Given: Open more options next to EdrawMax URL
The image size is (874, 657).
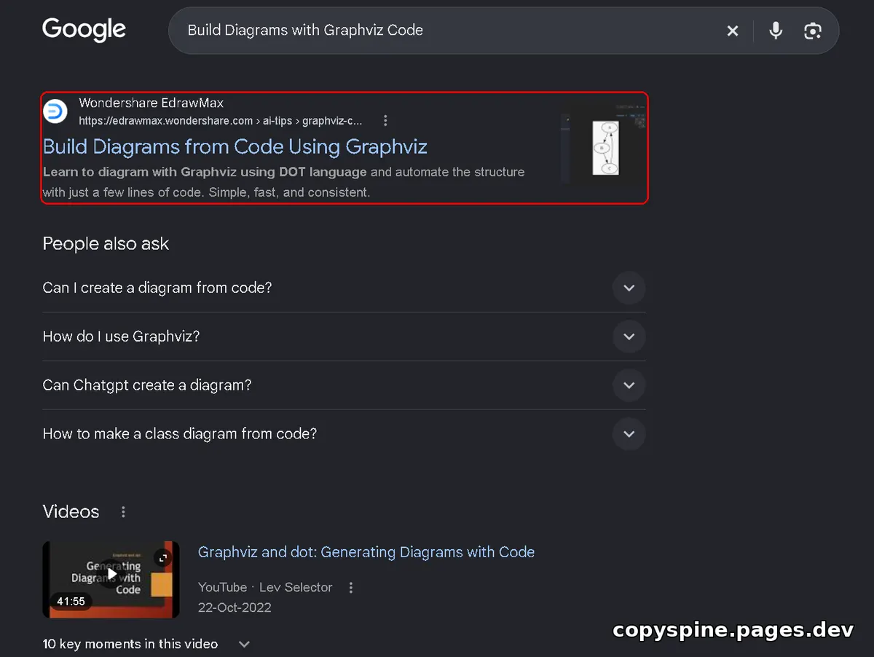Looking at the screenshot, I should pos(385,121).
